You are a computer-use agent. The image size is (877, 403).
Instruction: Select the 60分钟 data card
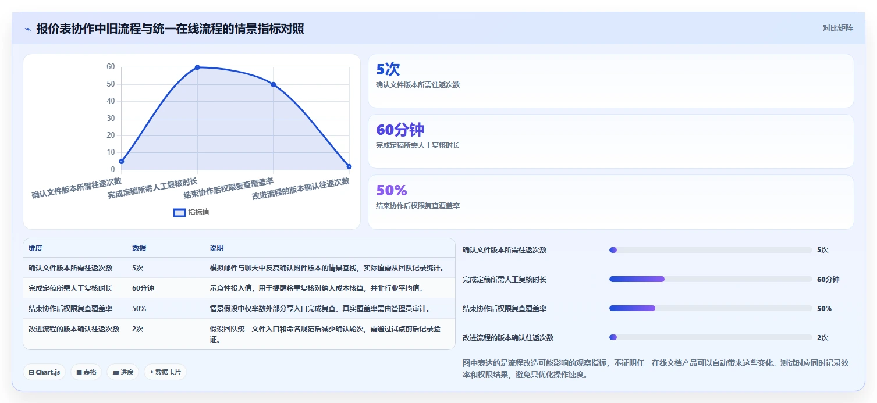point(610,141)
